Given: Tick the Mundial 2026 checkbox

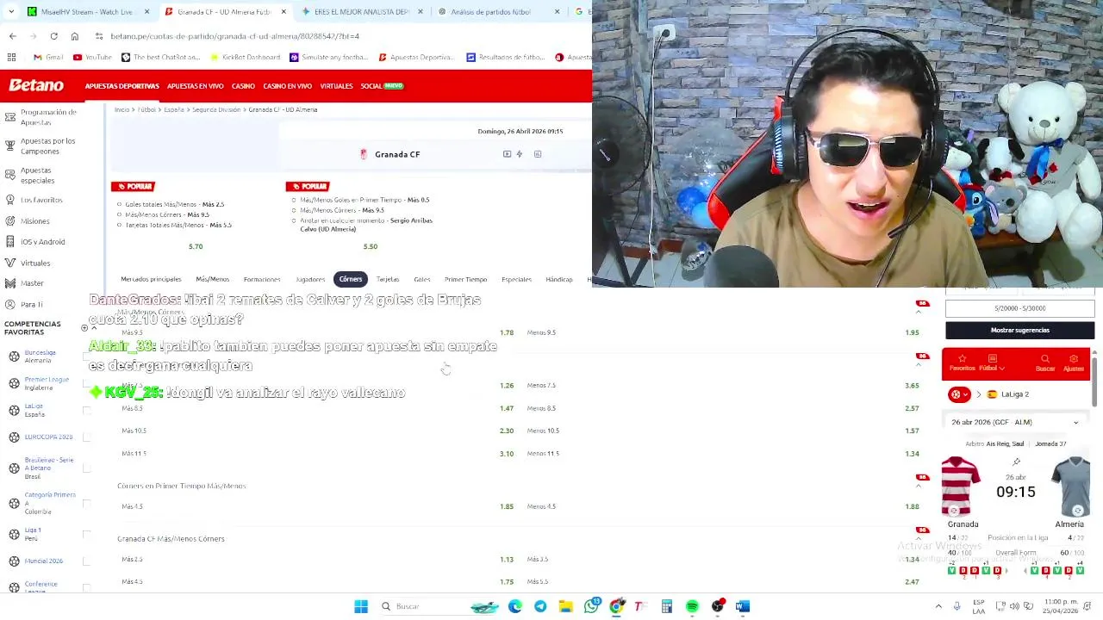Looking at the screenshot, I should [x=86, y=561].
